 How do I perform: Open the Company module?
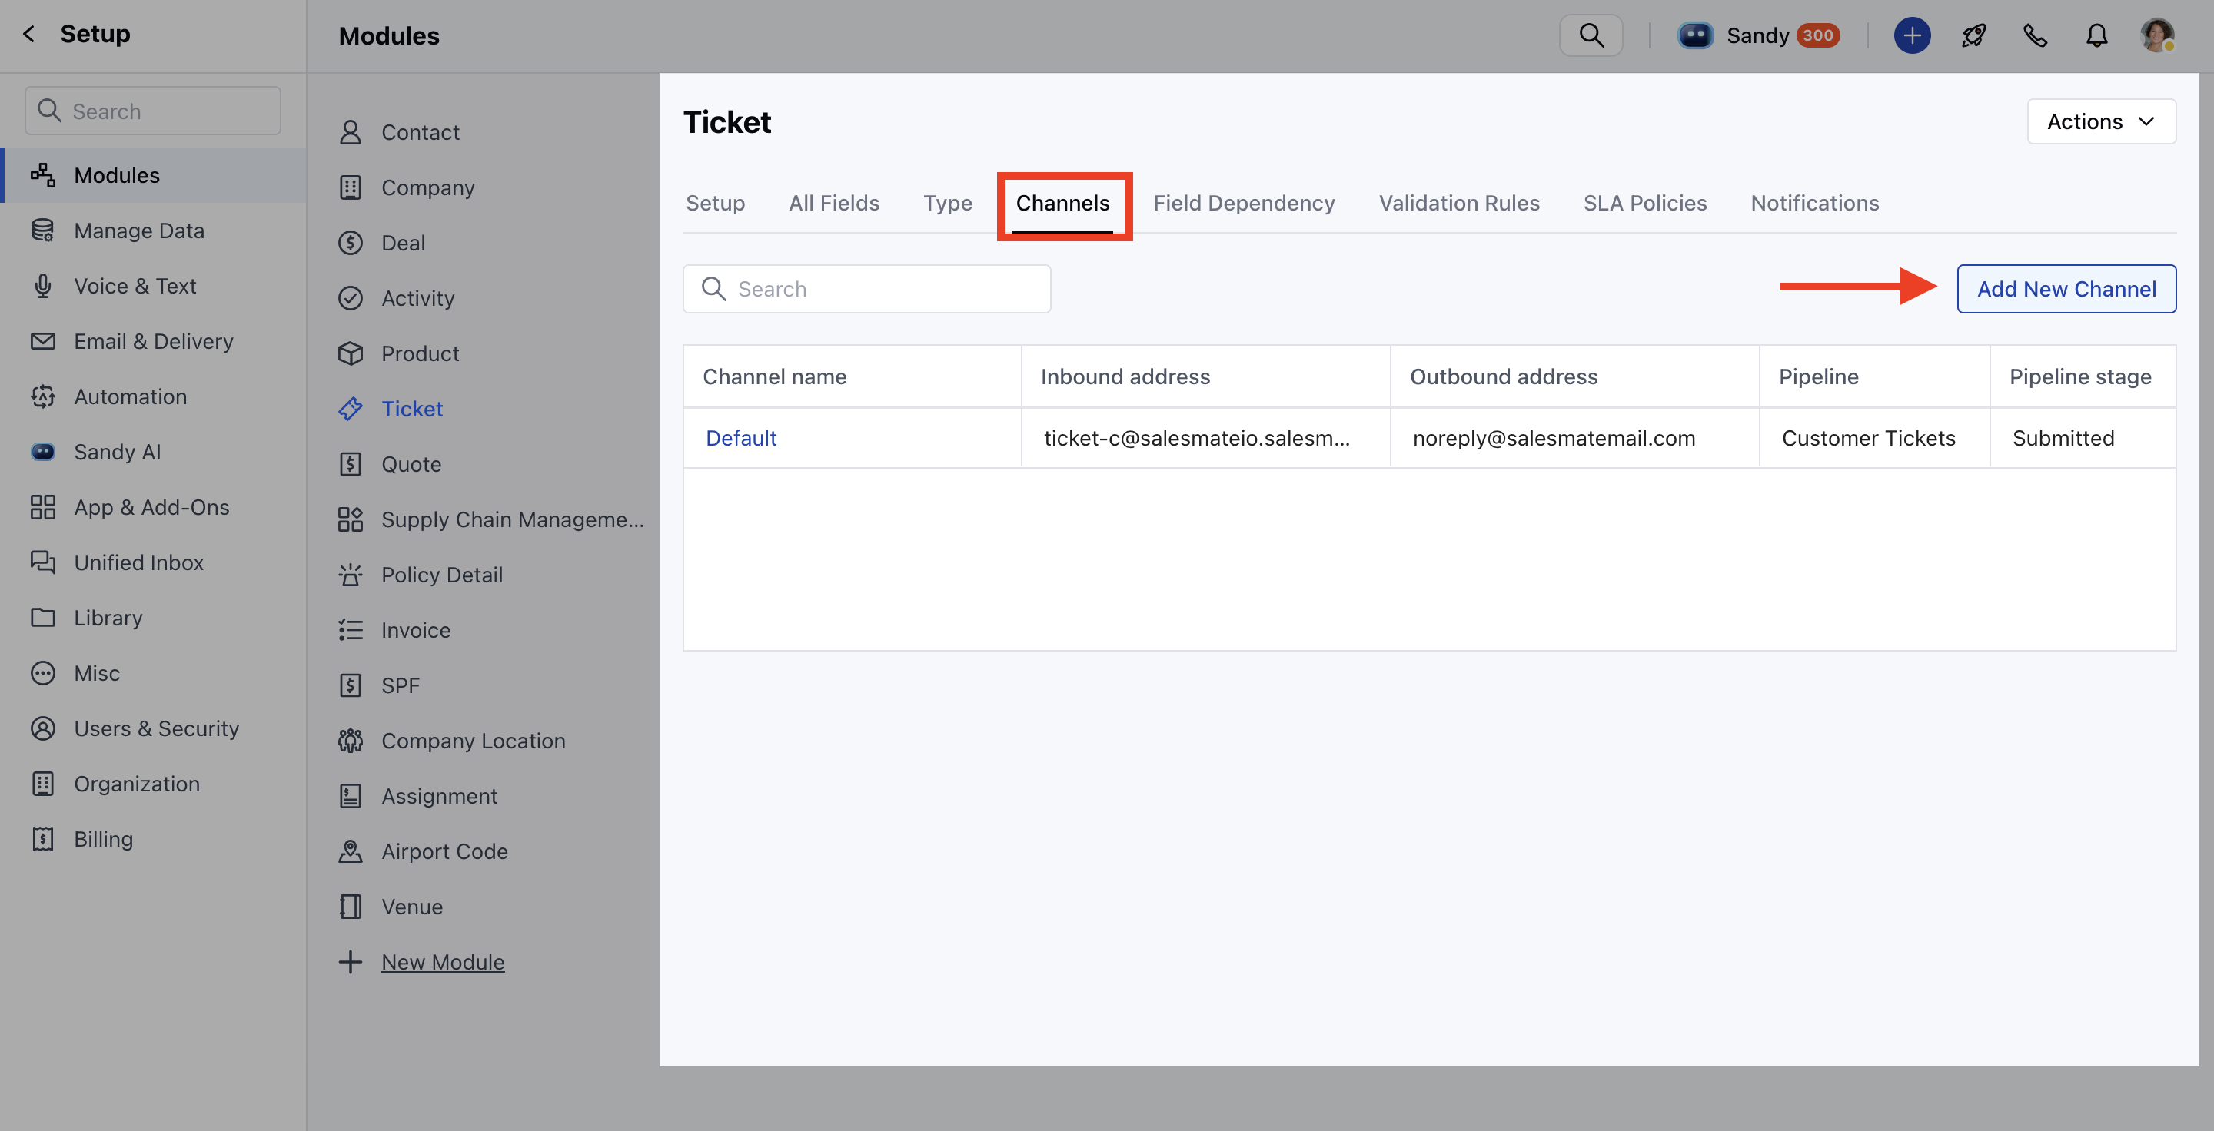click(428, 188)
